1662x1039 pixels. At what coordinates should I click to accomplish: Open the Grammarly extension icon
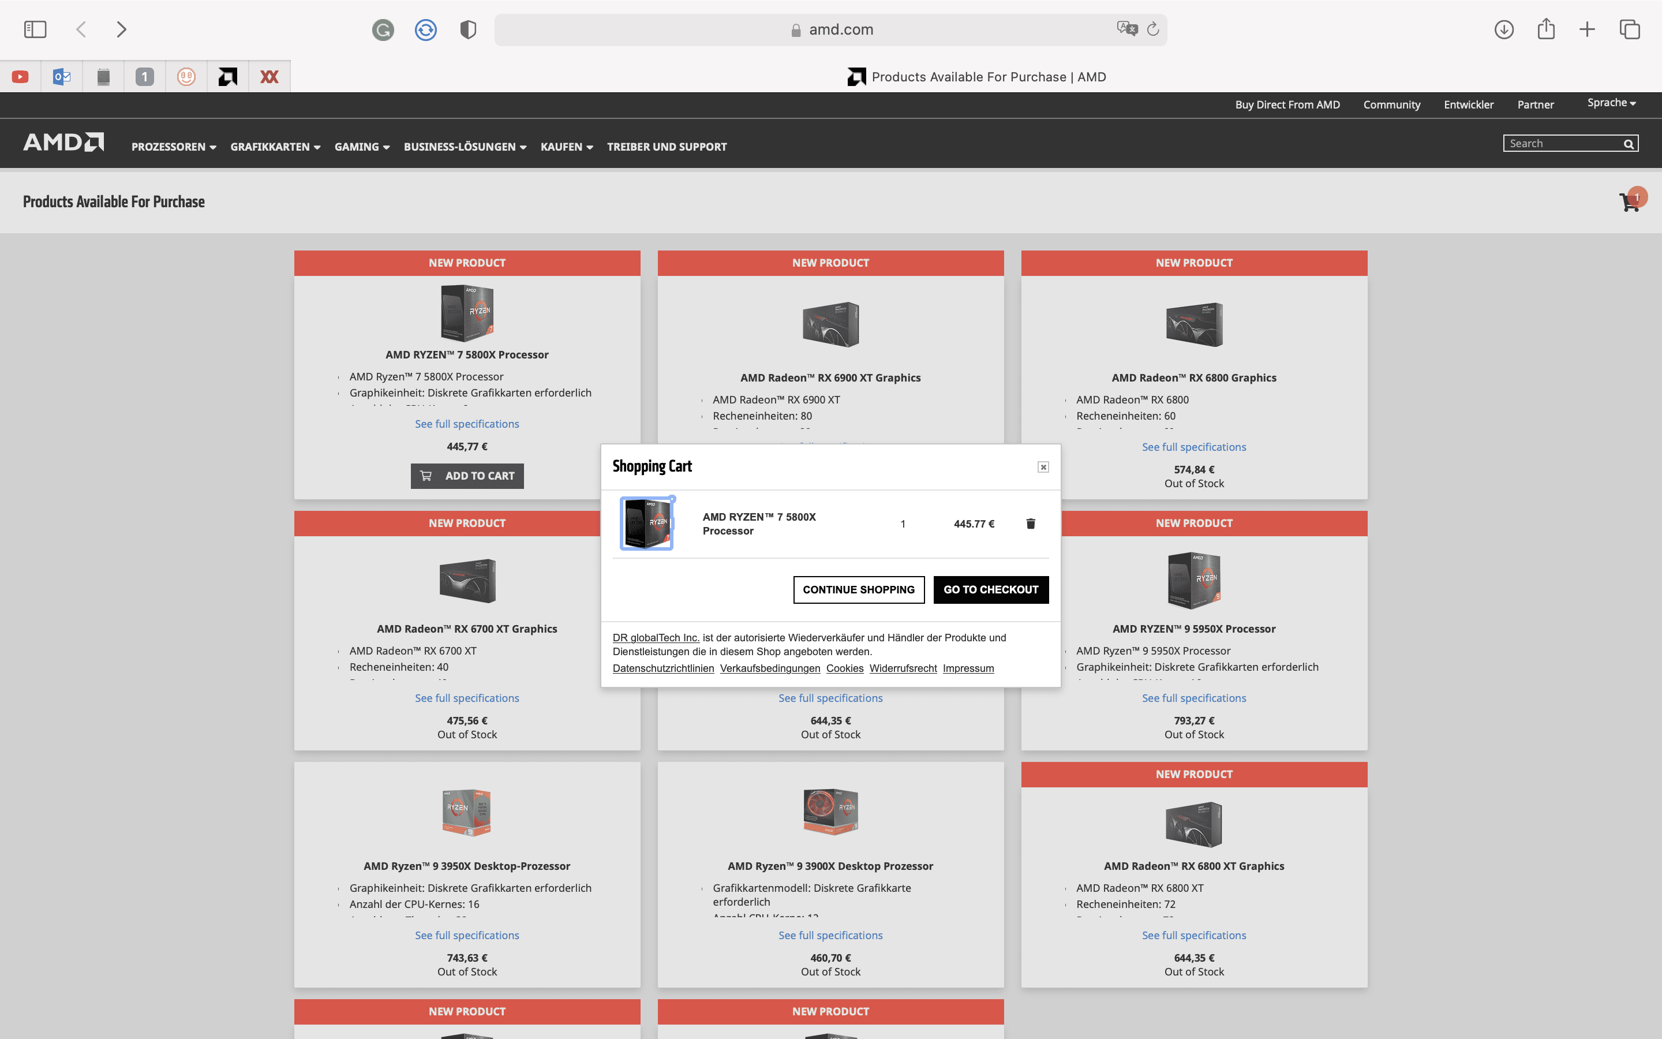tap(383, 29)
